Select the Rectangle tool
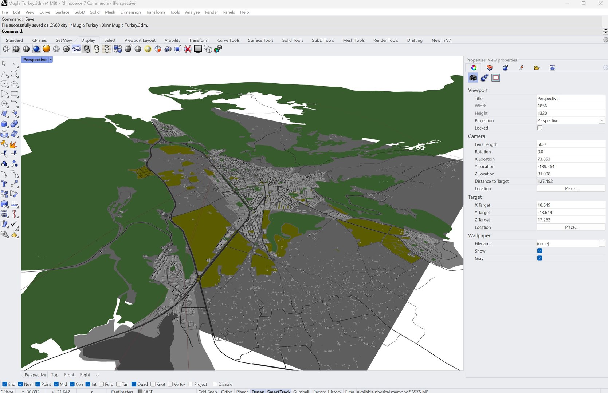Screen dimensions: 608x393 pos(14,94)
